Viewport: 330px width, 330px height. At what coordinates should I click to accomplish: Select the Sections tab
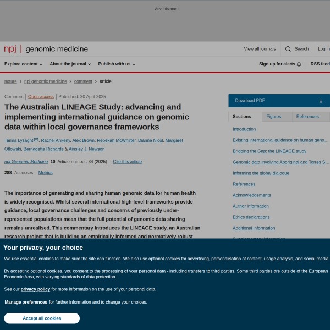(x=242, y=117)
